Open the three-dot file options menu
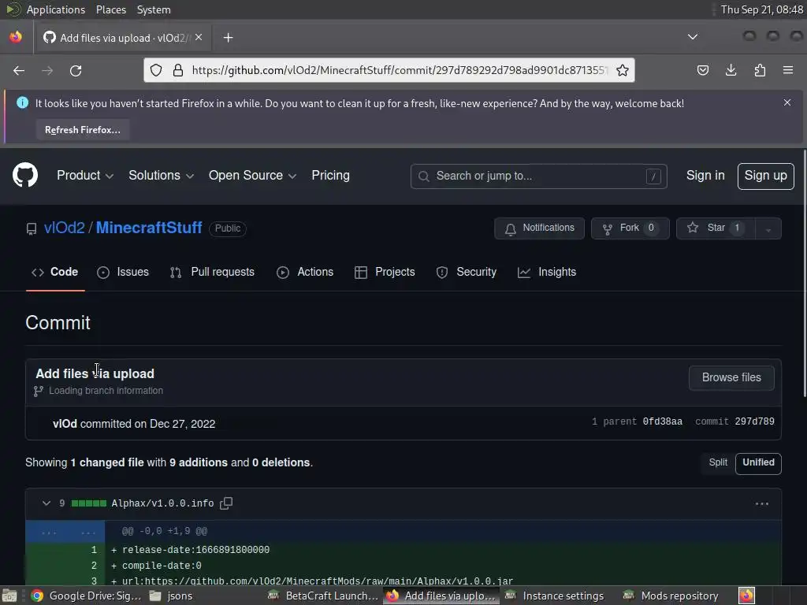807x605 pixels. 762,503
